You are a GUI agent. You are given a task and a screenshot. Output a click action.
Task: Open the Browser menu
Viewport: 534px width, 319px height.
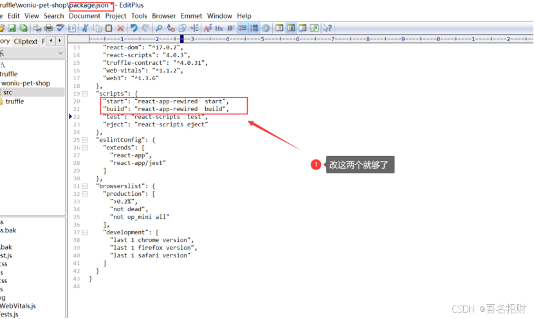pyautogui.click(x=164, y=16)
